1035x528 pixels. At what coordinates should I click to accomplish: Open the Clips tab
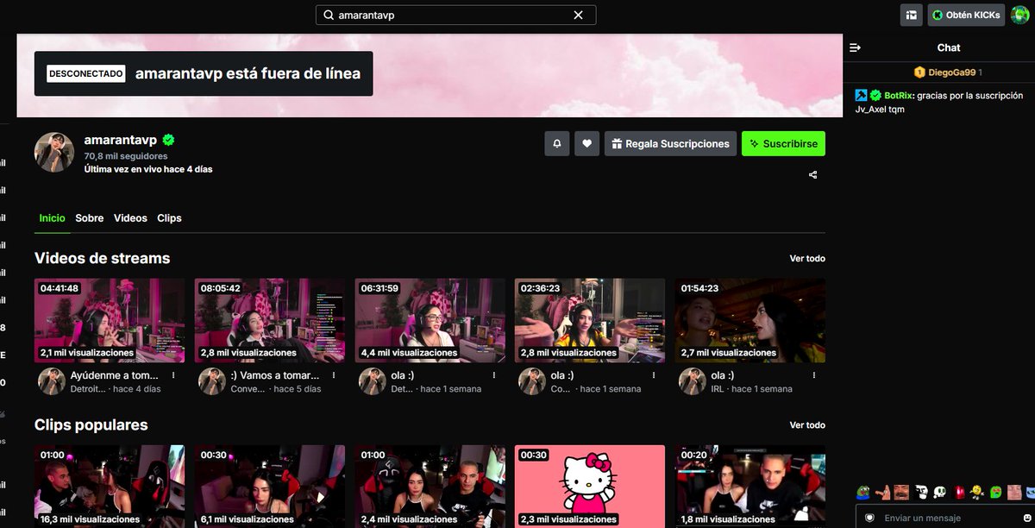tap(169, 218)
